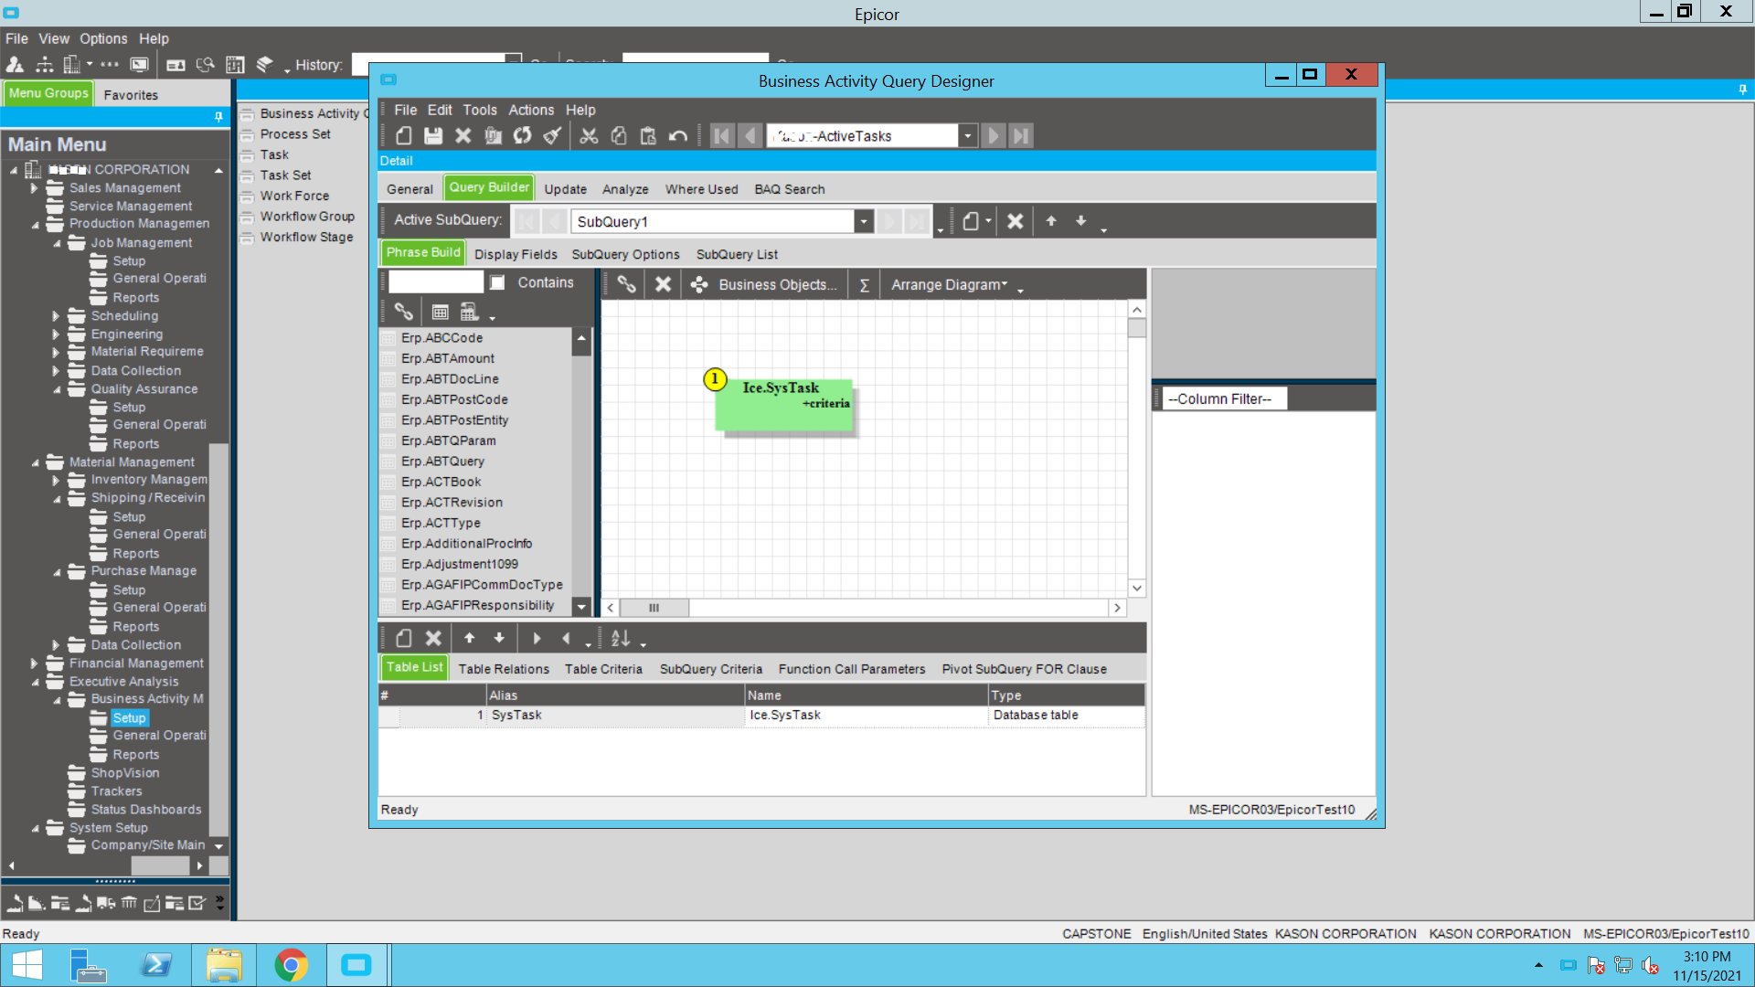The width and height of the screenshot is (1755, 987).
Task: Toggle the Contains checkbox
Action: coord(497,282)
